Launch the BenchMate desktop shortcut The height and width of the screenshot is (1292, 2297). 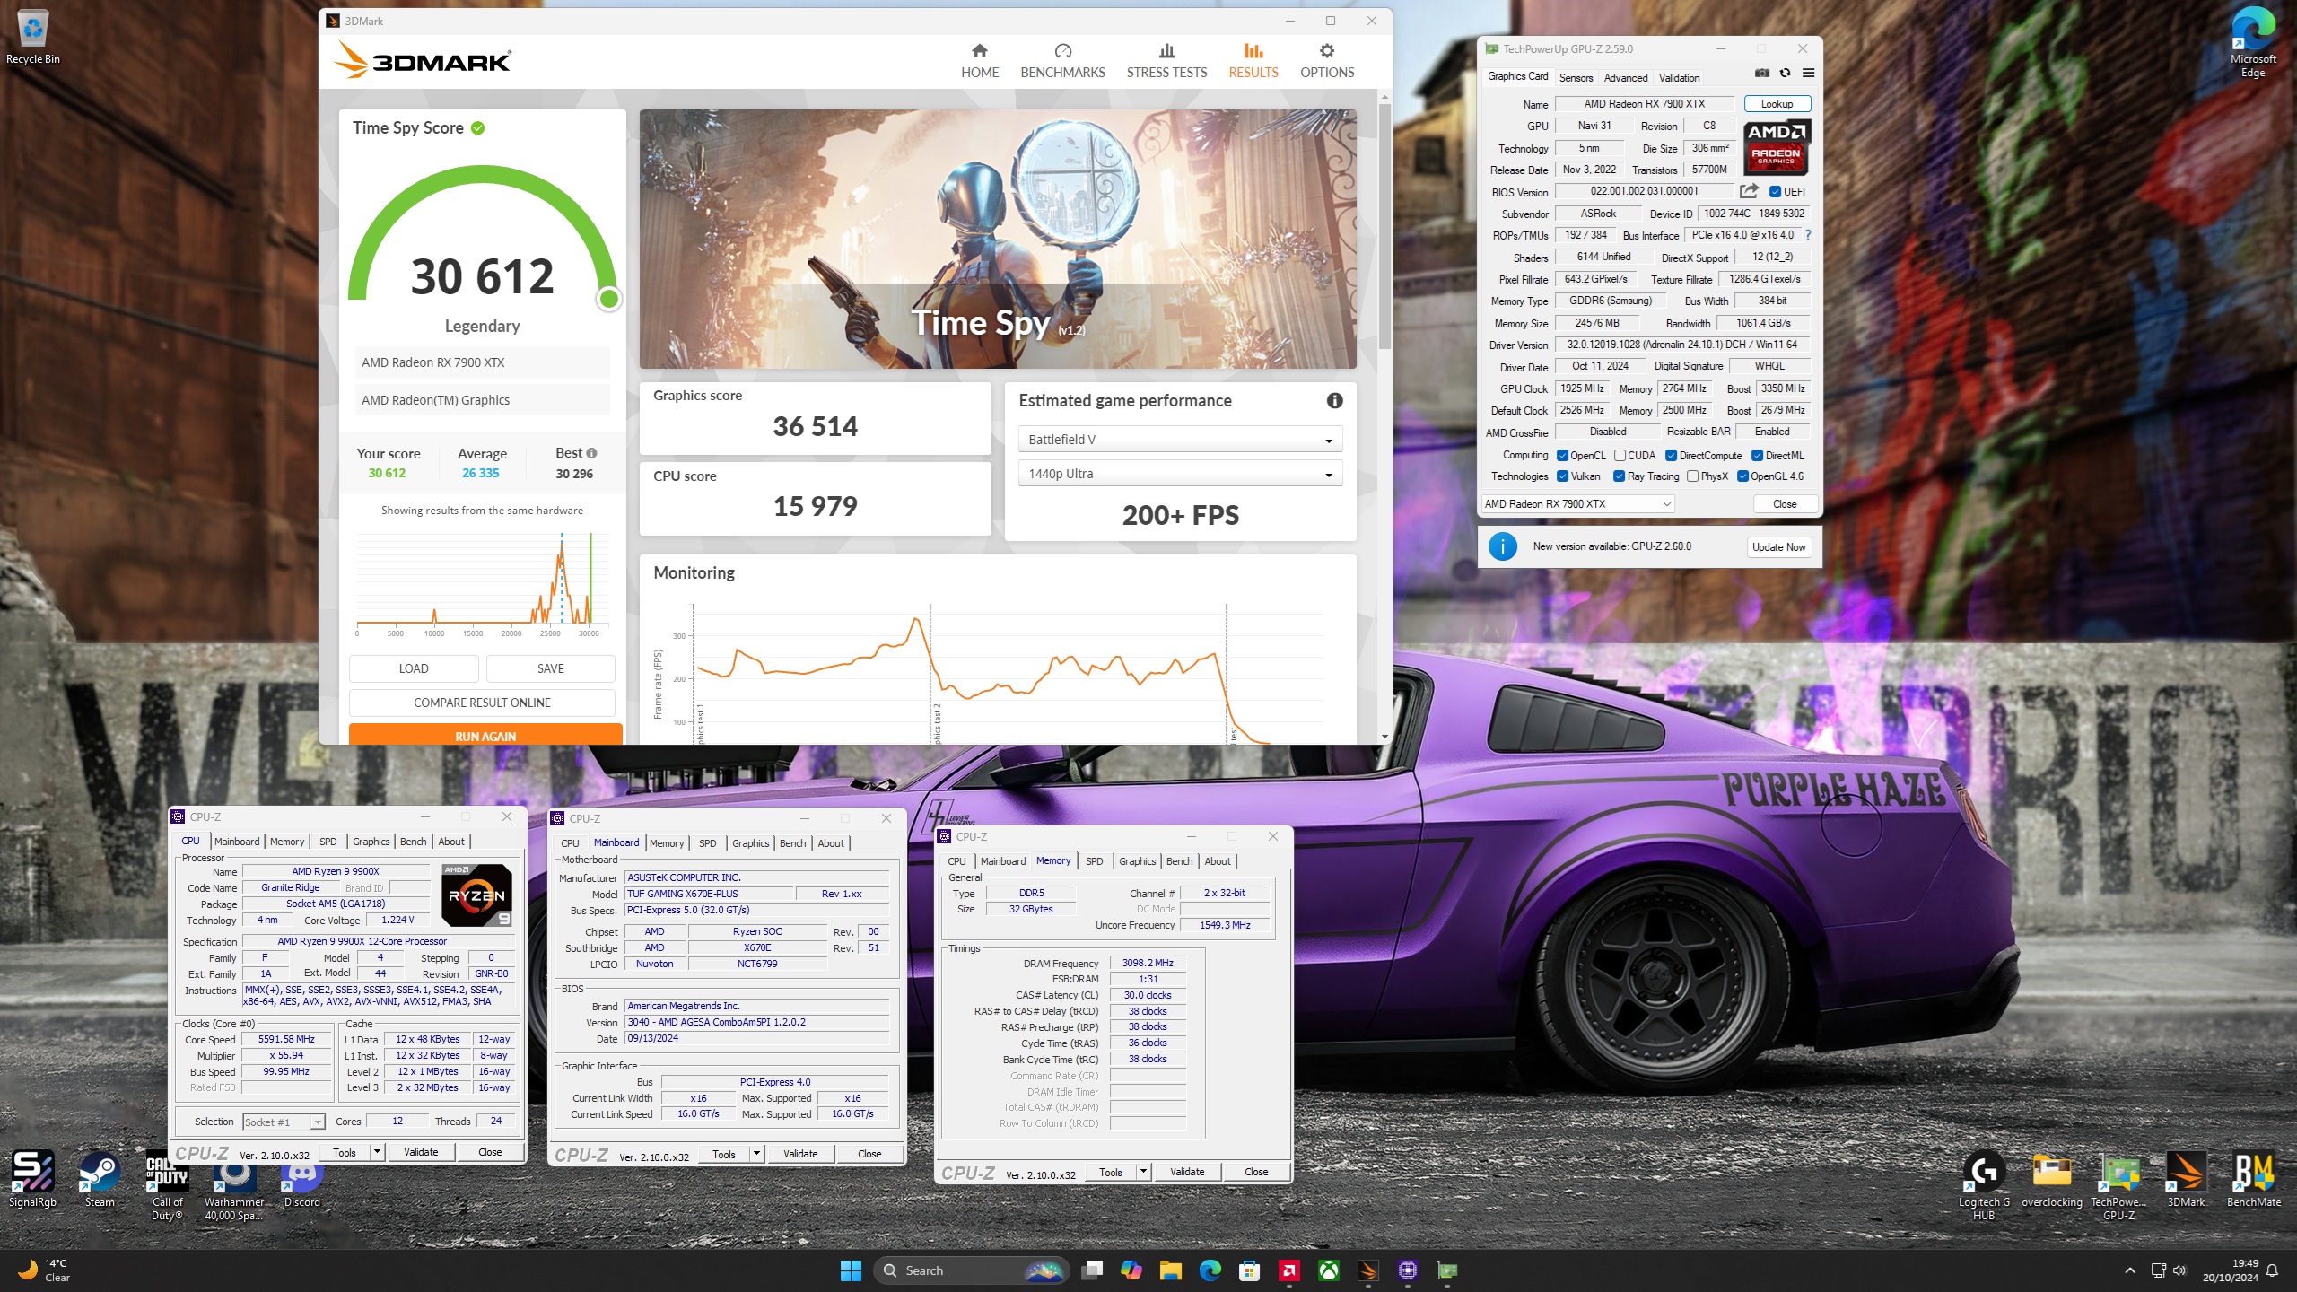pos(2253,1181)
